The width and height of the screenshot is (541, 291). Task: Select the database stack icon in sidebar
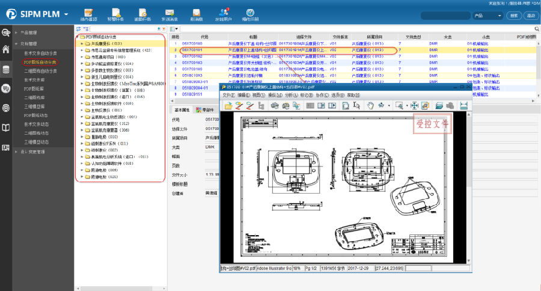(6, 69)
